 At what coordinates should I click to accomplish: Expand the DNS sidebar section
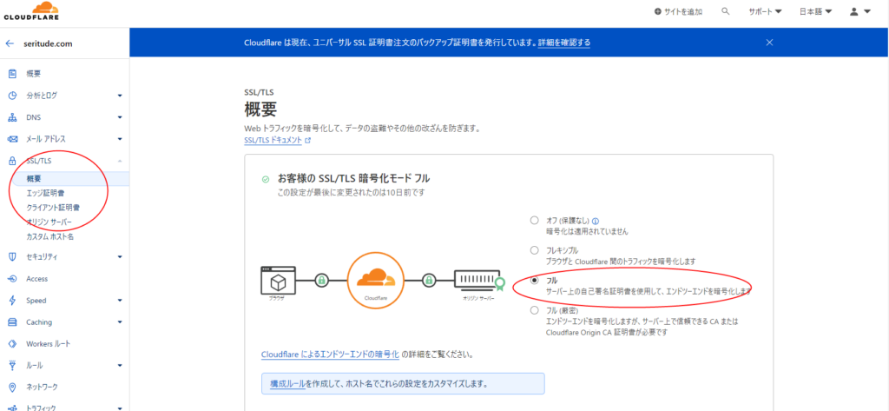(x=120, y=117)
